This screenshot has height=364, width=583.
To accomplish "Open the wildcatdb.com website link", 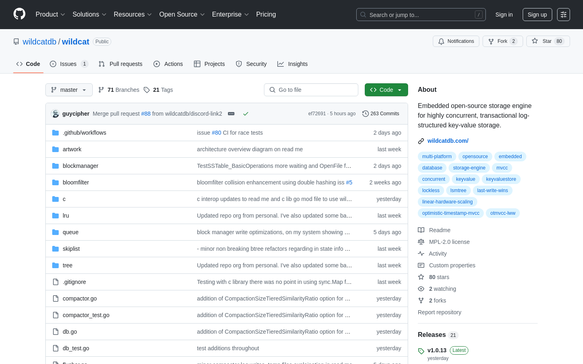I will coord(448,141).
